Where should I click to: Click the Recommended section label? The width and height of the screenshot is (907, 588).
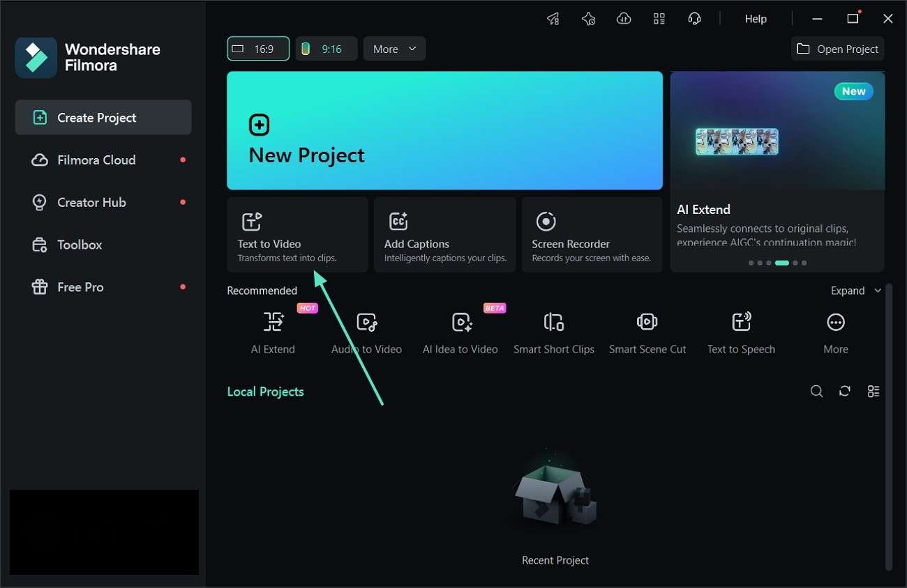pyautogui.click(x=262, y=291)
